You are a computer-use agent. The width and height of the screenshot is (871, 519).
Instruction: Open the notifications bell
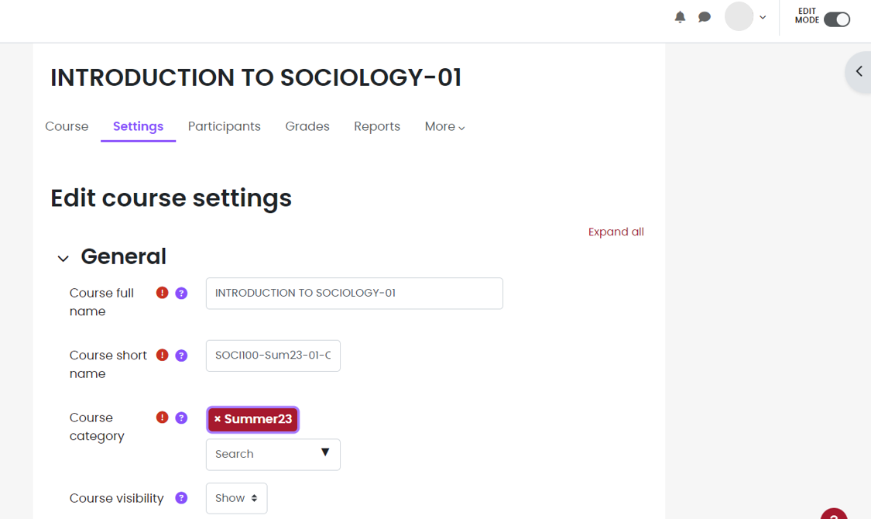(x=680, y=16)
